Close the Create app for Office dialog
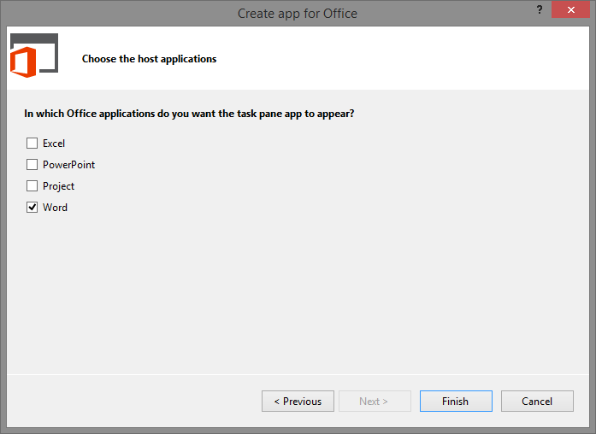Image resolution: width=596 pixels, height=434 pixels. tap(570, 9)
